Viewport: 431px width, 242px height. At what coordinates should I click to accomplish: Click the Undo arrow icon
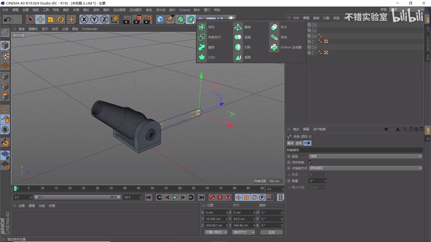7,19
